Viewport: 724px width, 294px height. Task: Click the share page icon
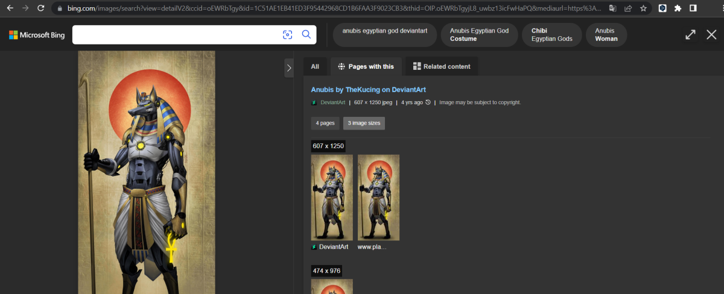[628, 8]
